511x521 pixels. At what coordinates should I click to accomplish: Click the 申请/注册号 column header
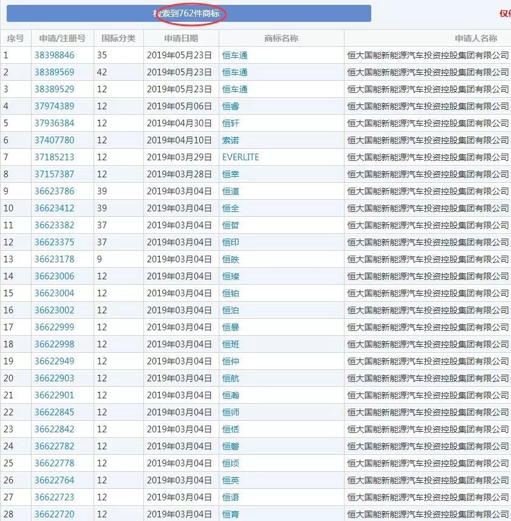62,38
